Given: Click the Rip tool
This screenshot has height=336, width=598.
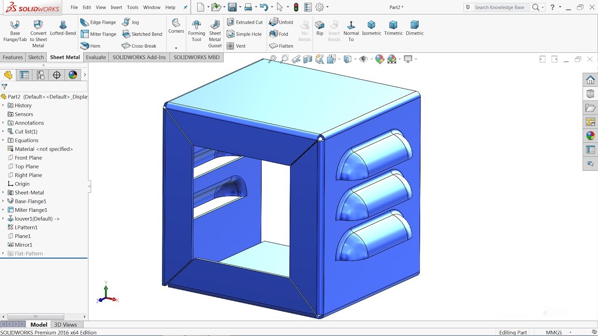Looking at the screenshot, I should [320, 28].
